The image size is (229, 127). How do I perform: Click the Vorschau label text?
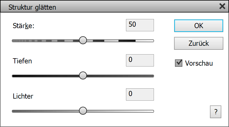pyautogui.click(x=199, y=63)
